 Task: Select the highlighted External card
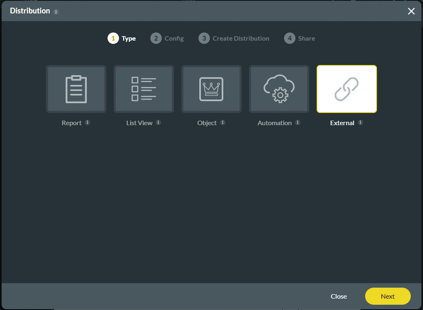(346, 89)
